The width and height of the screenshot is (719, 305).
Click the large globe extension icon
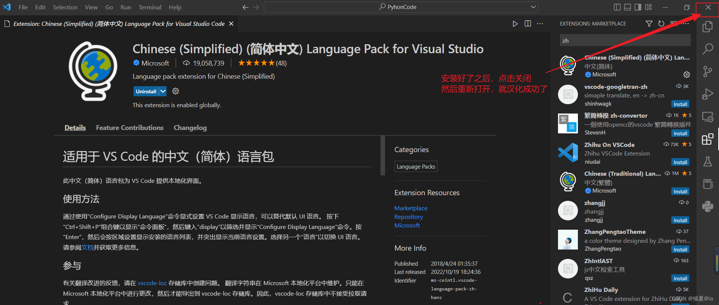coord(93,71)
